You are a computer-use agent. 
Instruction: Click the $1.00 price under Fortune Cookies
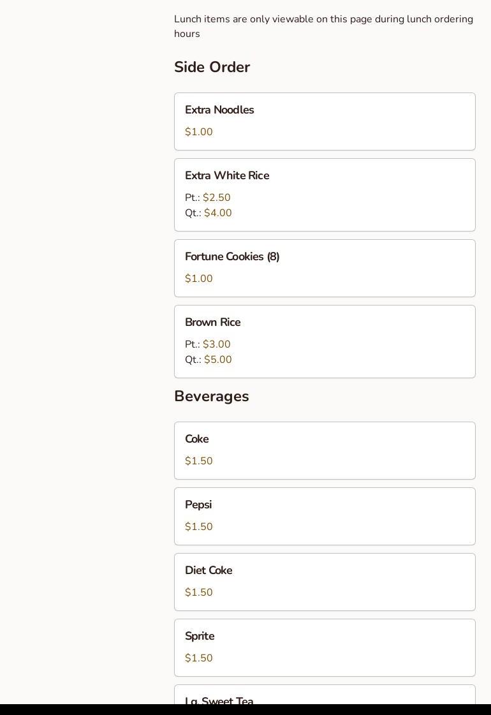(x=199, y=279)
